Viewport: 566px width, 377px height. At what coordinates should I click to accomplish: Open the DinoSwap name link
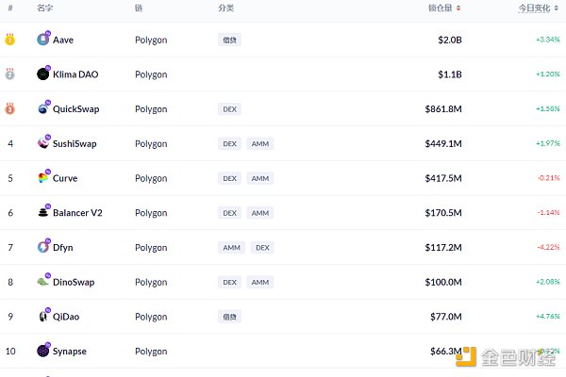[74, 282]
